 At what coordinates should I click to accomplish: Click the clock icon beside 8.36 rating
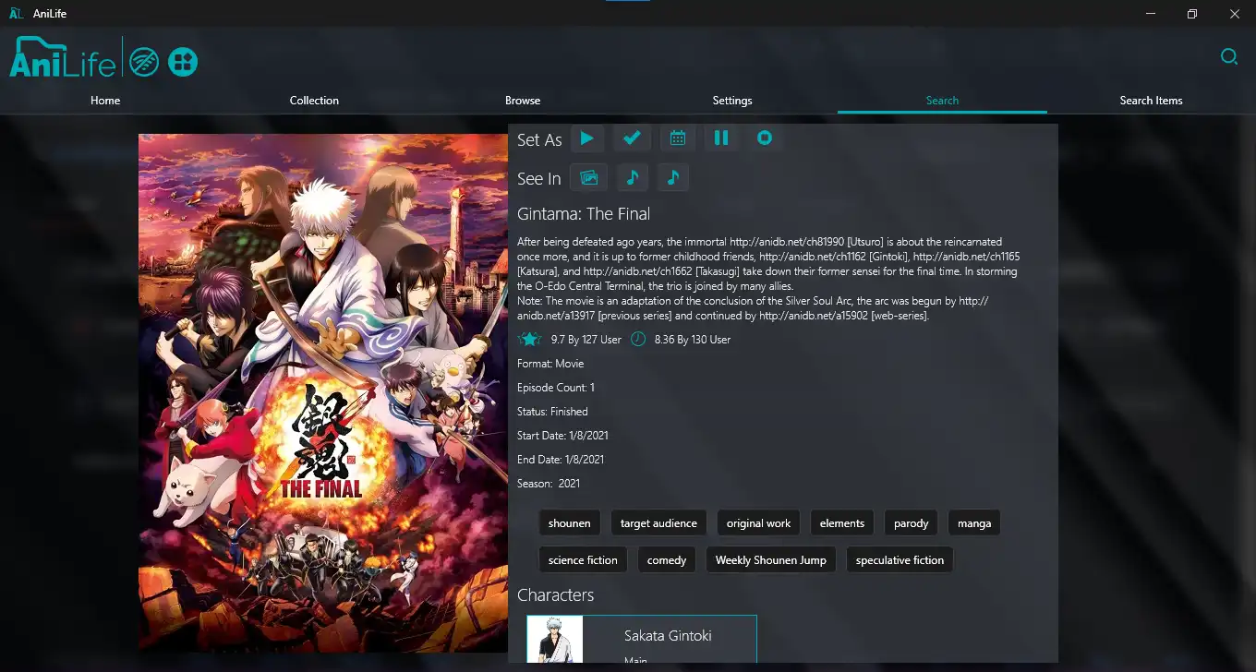[x=638, y=340]
